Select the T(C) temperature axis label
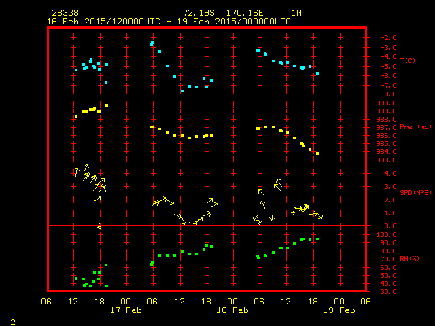435x326 pixels. (x=408, y=60)
